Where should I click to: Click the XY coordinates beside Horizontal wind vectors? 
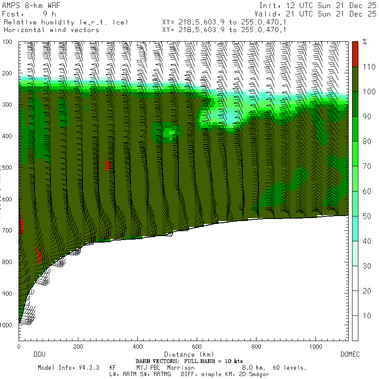(224, 30)
